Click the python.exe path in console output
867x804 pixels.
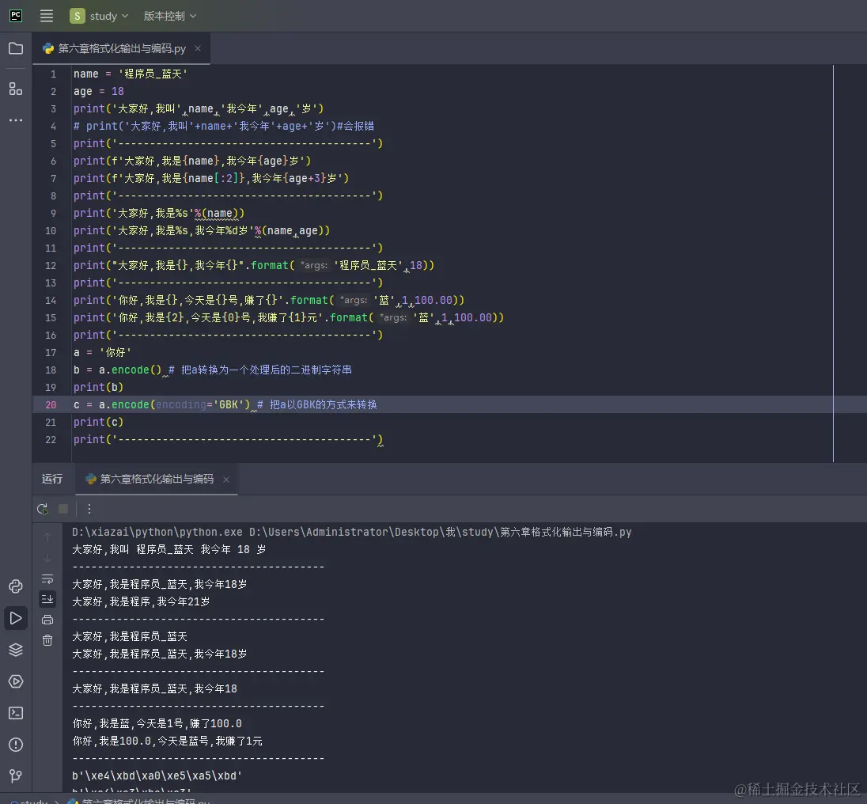click(157, 532)
